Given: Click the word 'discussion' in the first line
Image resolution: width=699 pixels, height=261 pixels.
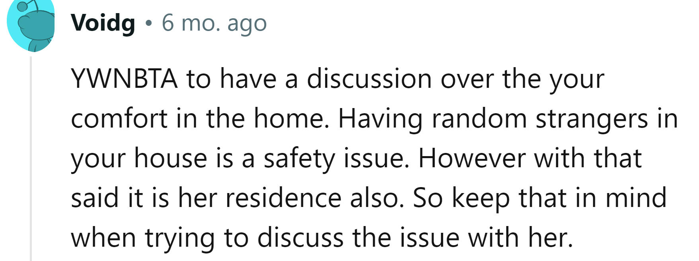Looking at the screenshot, I should [x=369, y=79].
